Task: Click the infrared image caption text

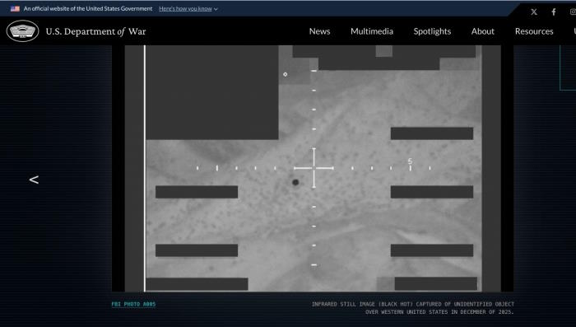Action: click(413, 308)
